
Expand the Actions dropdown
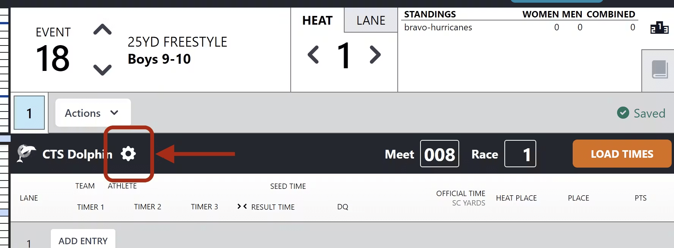coord(93,113)
